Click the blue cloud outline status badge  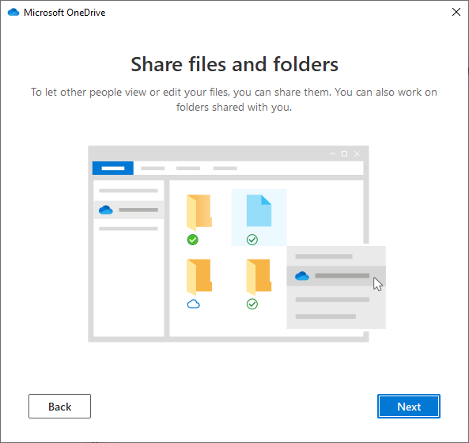[193, 305]
